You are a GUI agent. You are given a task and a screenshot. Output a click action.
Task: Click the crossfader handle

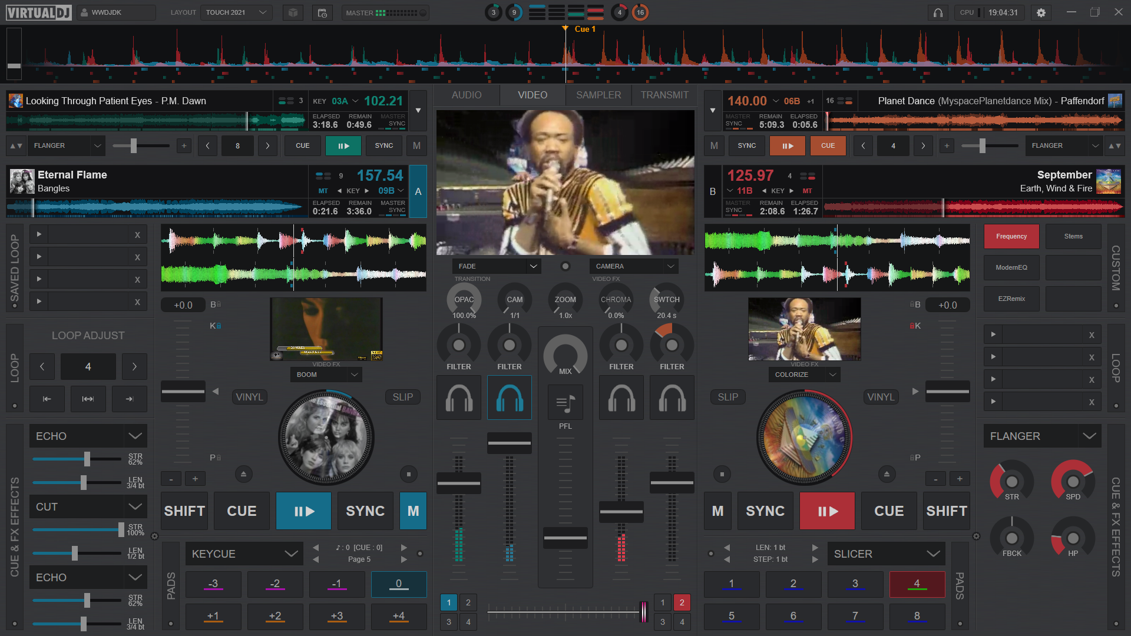644,612
